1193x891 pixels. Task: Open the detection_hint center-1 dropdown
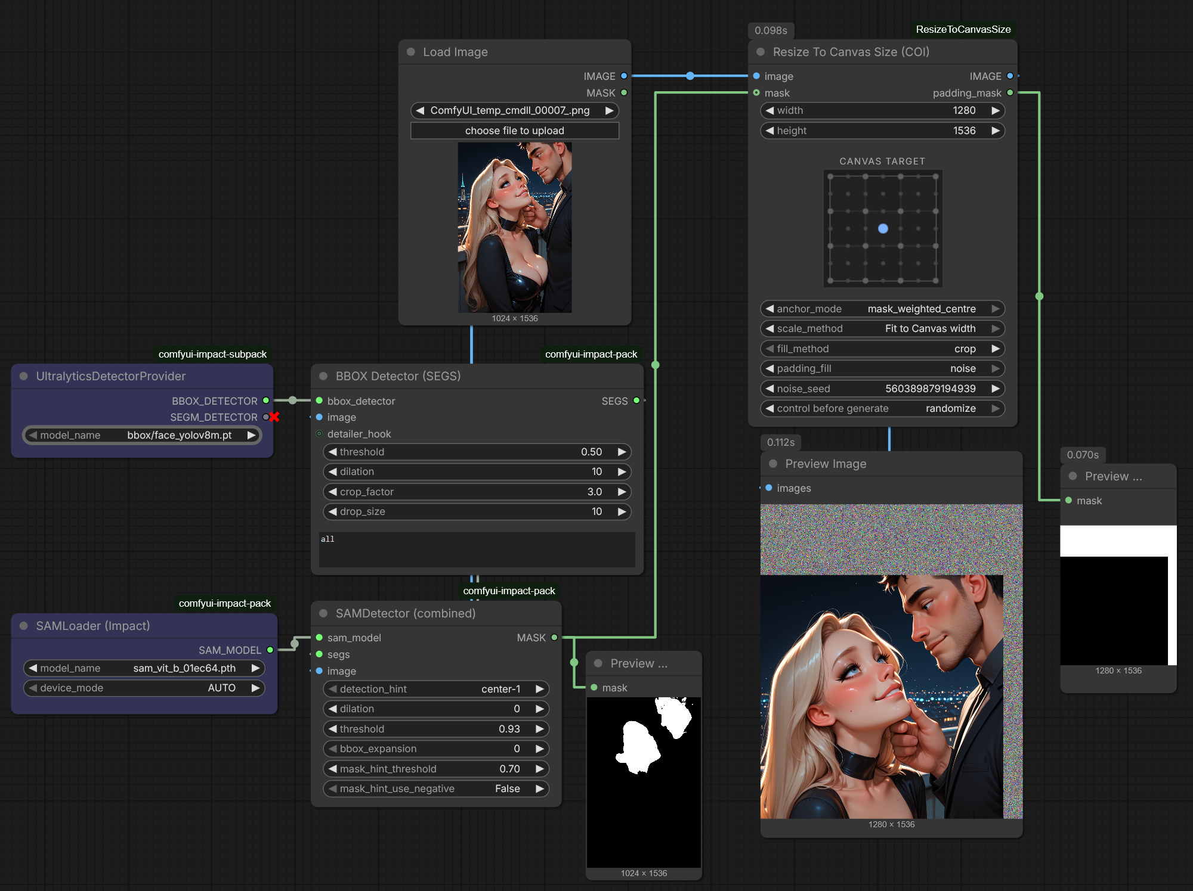tap(436, 689)
